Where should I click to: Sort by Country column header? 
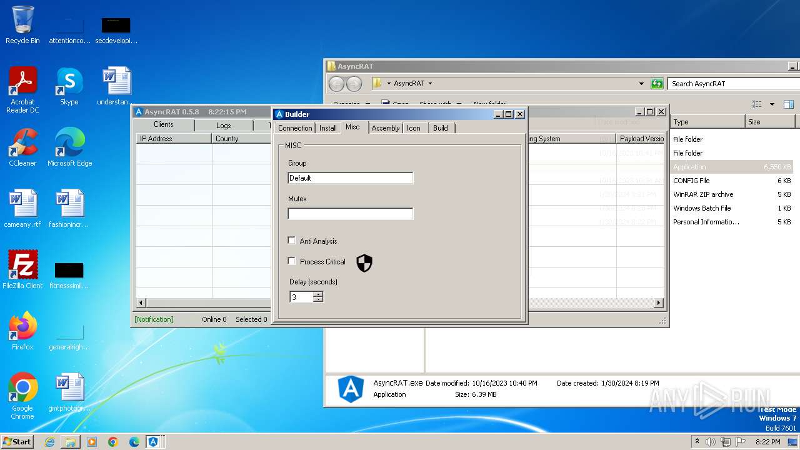pyautogui.click(x=241, y=139)
